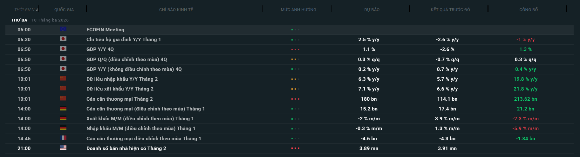The height and width of the screenshot is (157, 580).
Task: Sort by the MỨC ẢNH HƯỞNG column header
Action: [x=298, y=10]
